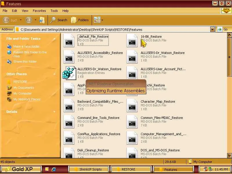
Task: Select ALLUSERS-User_Account_Pict... batch file icon
Action: [x=132, y=73]
